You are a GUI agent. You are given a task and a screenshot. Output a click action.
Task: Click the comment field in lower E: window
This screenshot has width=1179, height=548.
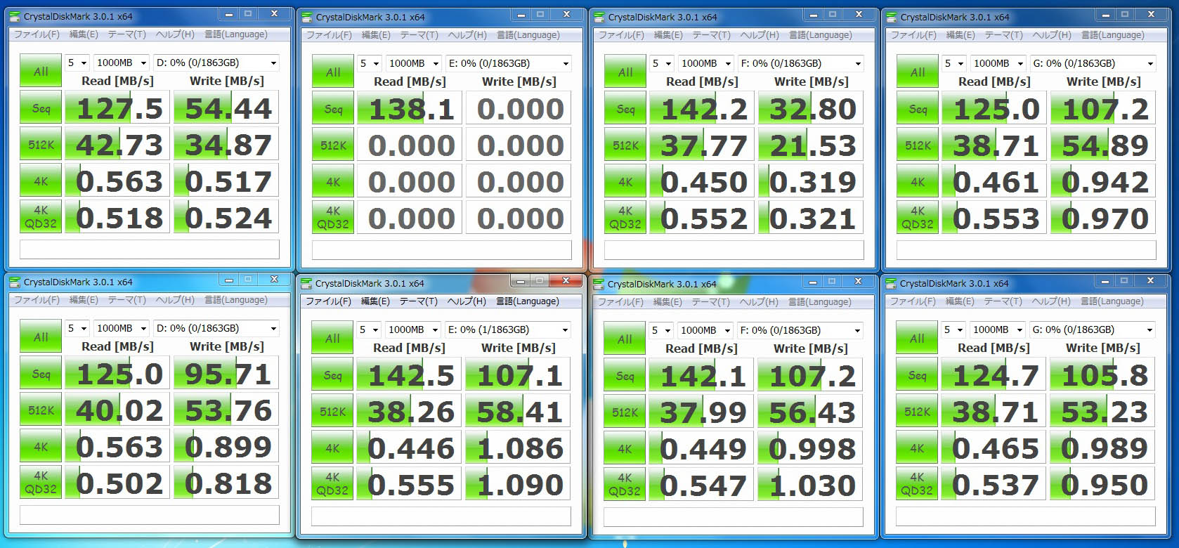point(441,516)
